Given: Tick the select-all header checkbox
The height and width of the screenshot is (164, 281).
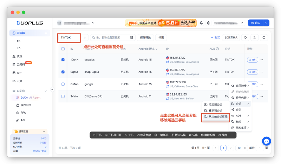Looking at the screenshot, I should click(x=63, y=49).
